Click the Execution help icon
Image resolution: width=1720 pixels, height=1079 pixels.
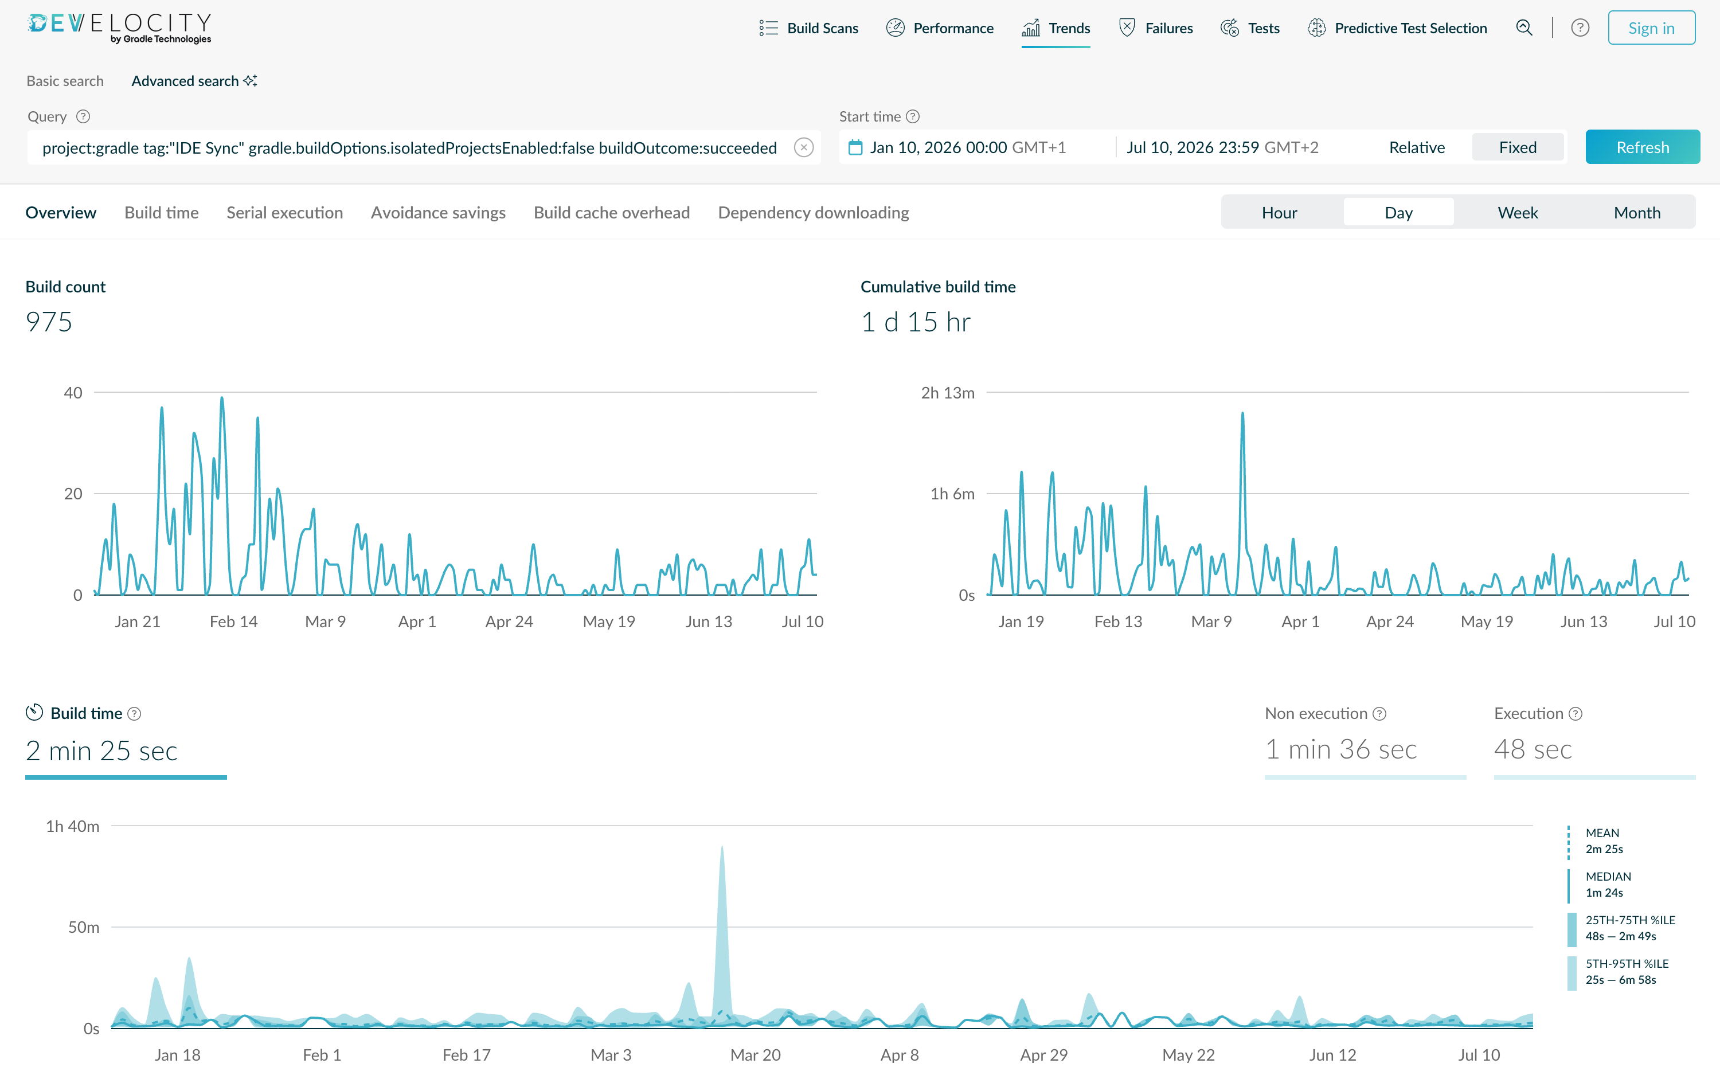click(x=1576, y=714)
